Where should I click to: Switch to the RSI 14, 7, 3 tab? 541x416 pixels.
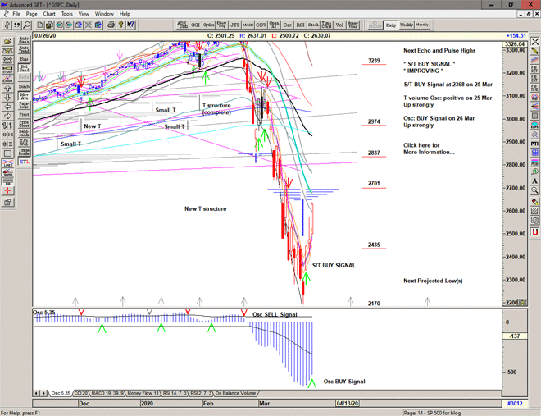click(x=175, y=393)
